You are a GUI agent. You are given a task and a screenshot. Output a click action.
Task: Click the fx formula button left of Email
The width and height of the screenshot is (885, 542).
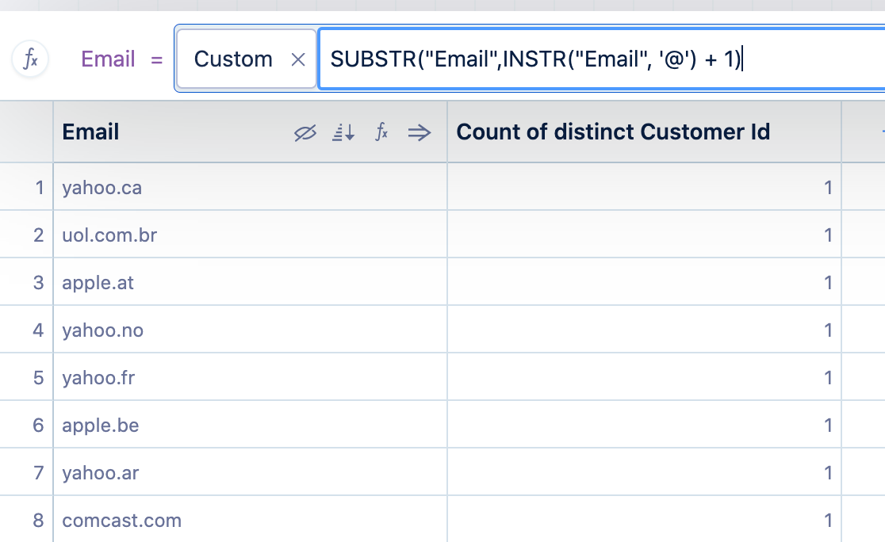[30, 59]
